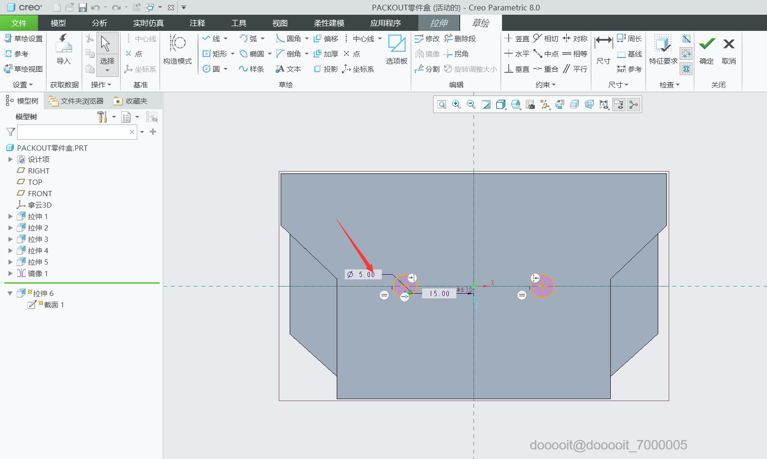
Task: Apply the 相切 (Tangent) constraint
Action: pos(546,38)
